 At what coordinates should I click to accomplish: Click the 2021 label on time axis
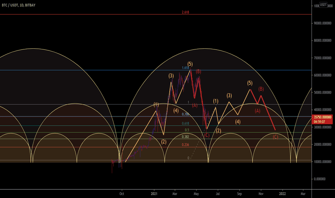tap(154, 194)
